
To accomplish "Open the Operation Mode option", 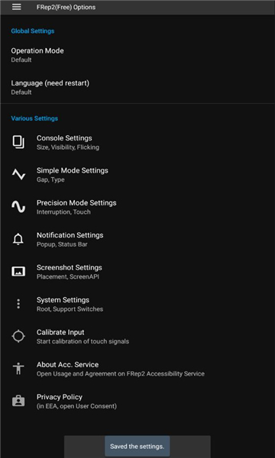I will (x=137, y=55).
